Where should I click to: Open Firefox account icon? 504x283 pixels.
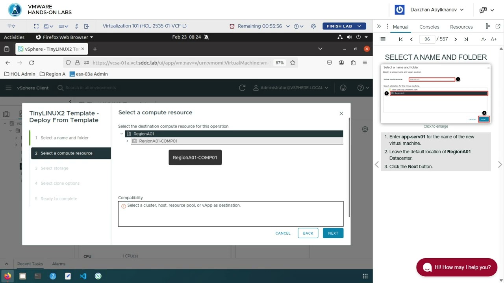341,62
